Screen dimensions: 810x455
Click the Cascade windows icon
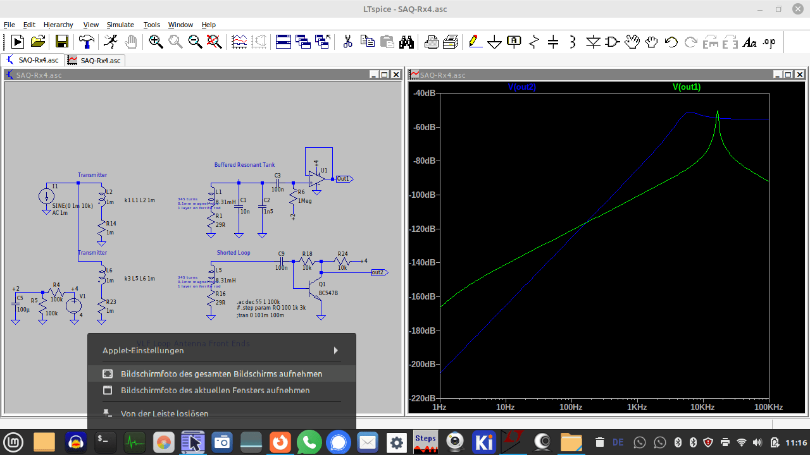(x=303, y=42)
